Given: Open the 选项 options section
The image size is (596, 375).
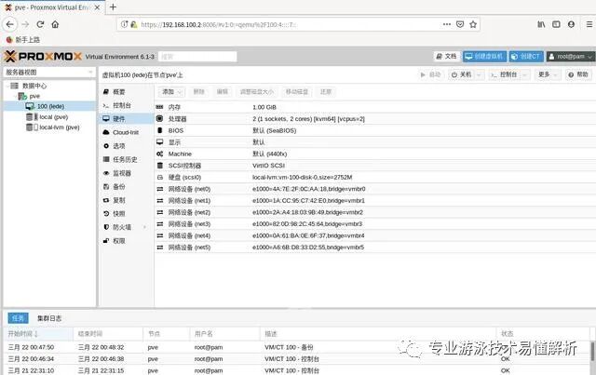Looking at the screenshot, I should (x=118, y=146).
